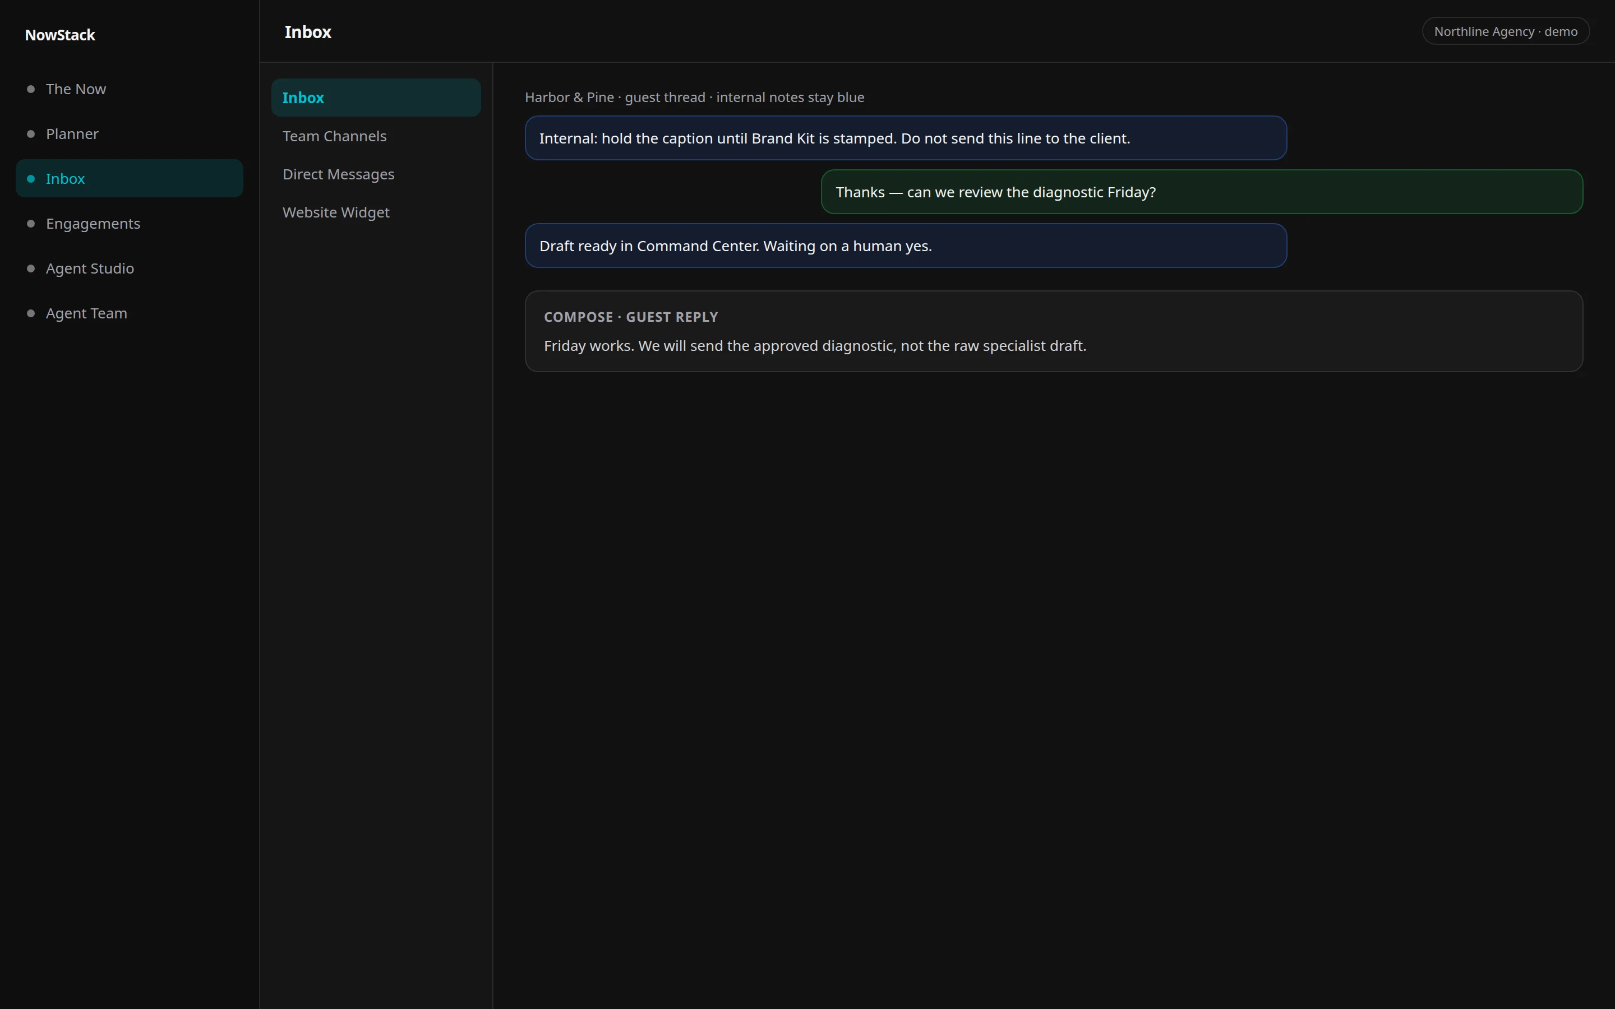The width and height of the screenshot is (1615, 1009).
Task: Open The Now in the sidebar
Action: [x=129, y=89]
